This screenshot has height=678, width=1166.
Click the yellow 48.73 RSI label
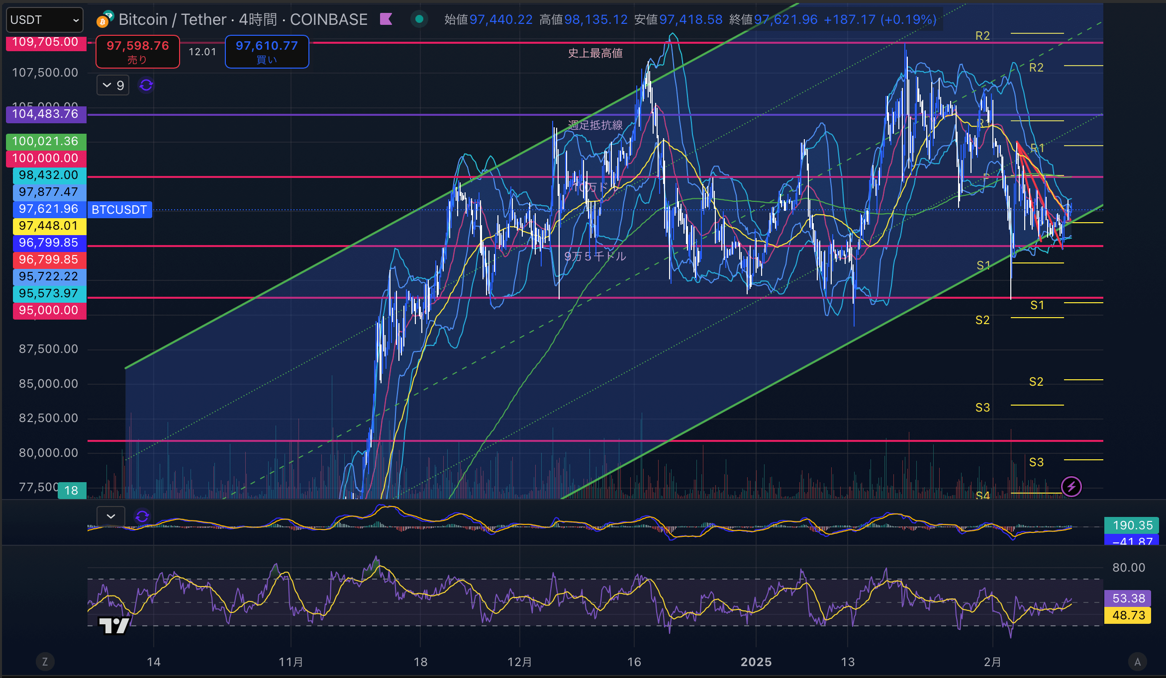1128,615
